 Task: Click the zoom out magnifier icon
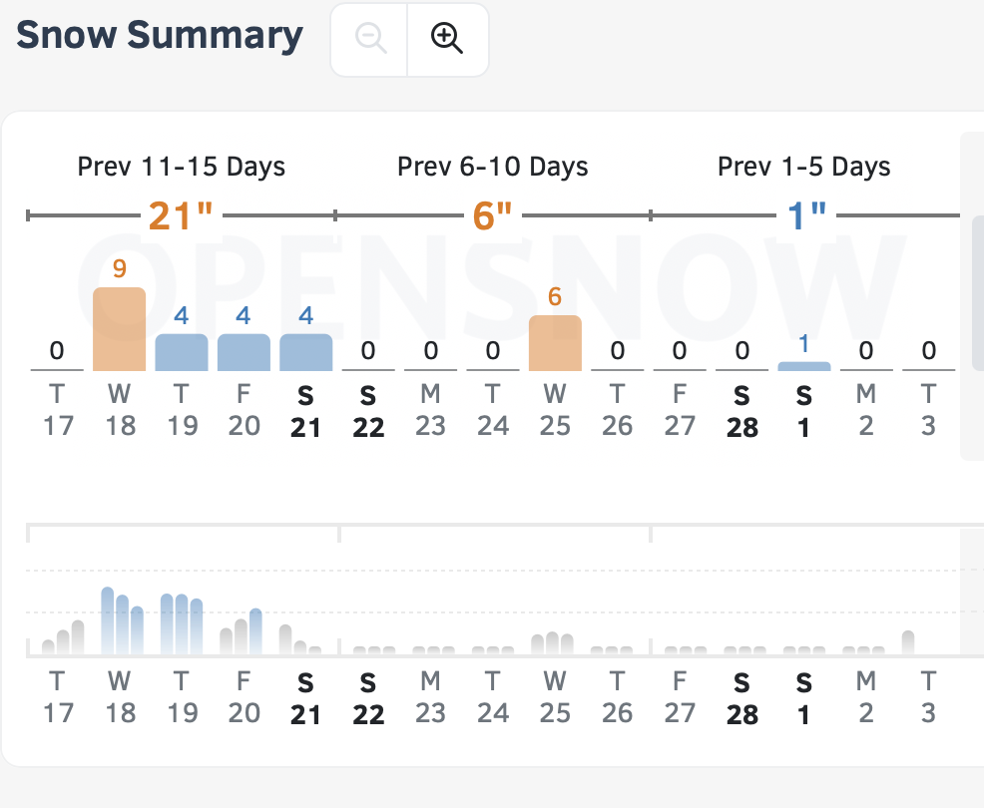pos(370,39)
